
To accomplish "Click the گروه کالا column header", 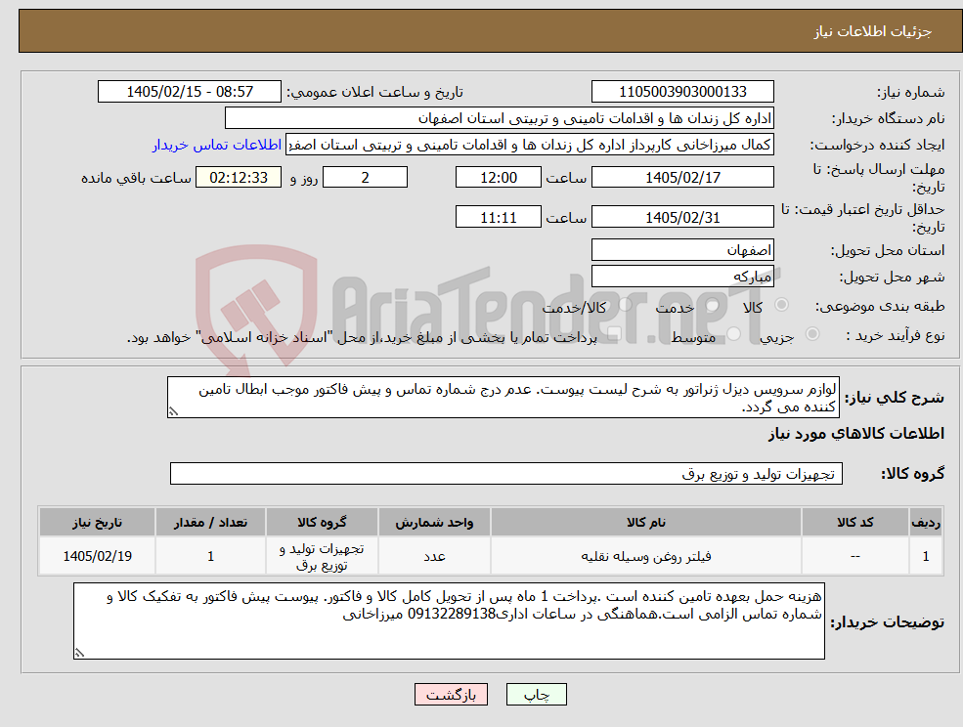I will click(322, 523).
